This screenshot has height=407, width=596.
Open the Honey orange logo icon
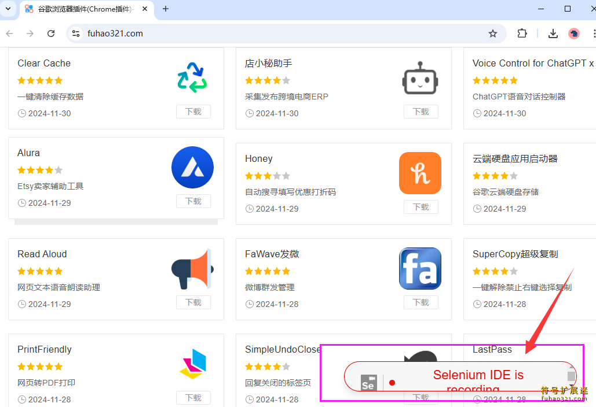(x=420, y=173)
